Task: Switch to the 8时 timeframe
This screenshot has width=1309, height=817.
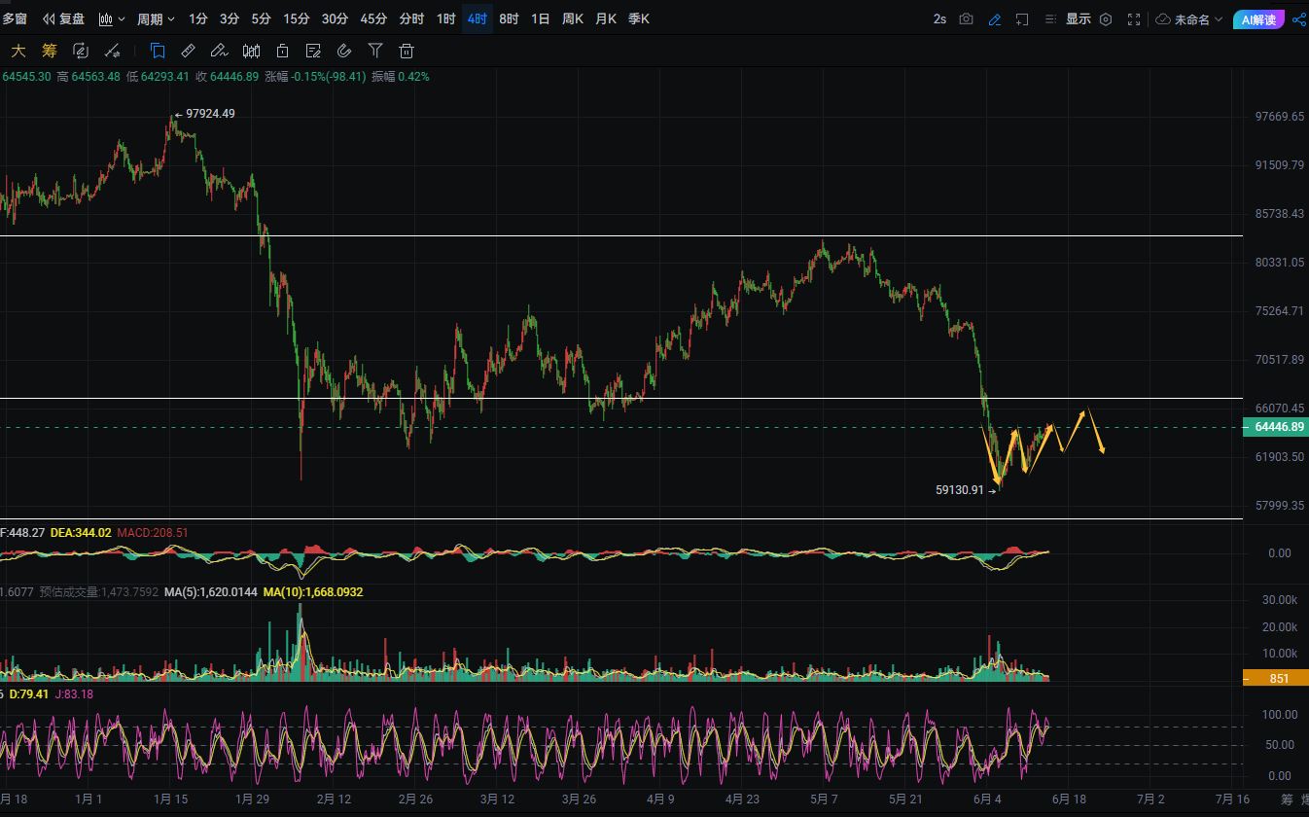Action: pos(509,18)
